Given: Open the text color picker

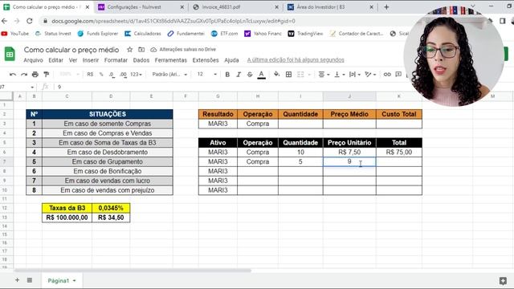Looking at the screenshot, I should 261,75.
